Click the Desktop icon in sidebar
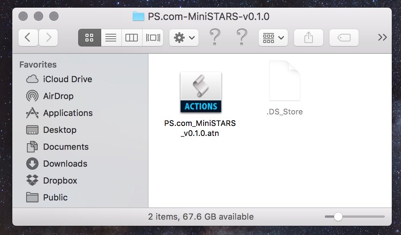The width and height of the screenshot is (401, 235). (x=32, y=130)
